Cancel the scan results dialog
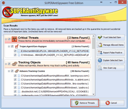This screenshot has height=109, width=128. click(112, 103)
